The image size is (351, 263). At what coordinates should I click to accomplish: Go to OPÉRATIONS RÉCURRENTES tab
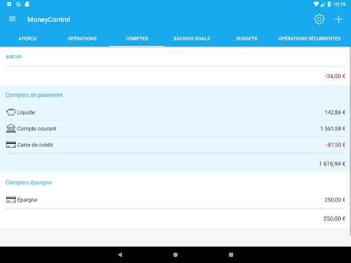tap(309, 38)
